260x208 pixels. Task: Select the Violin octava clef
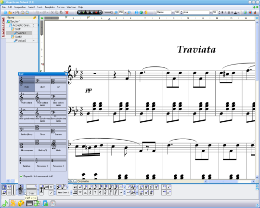(26, 100)
